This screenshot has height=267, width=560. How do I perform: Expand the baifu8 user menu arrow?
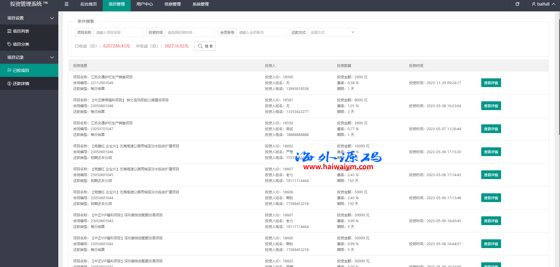click(x=553, y=4)
